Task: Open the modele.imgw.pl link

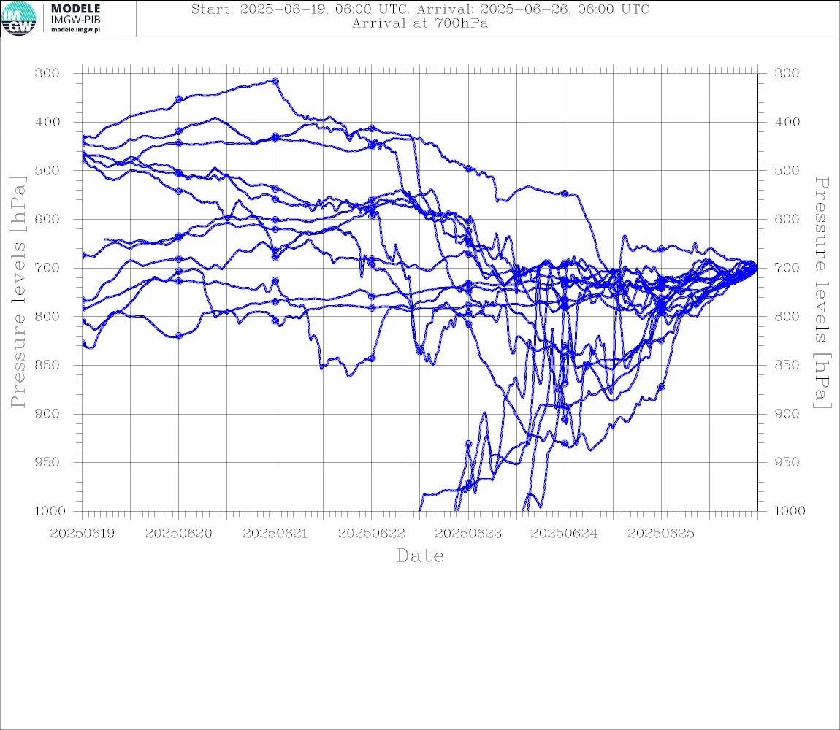Action: coord(75,30)
